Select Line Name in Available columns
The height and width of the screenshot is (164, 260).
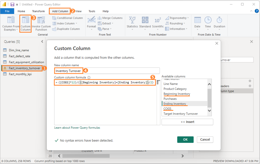[170, 84]
